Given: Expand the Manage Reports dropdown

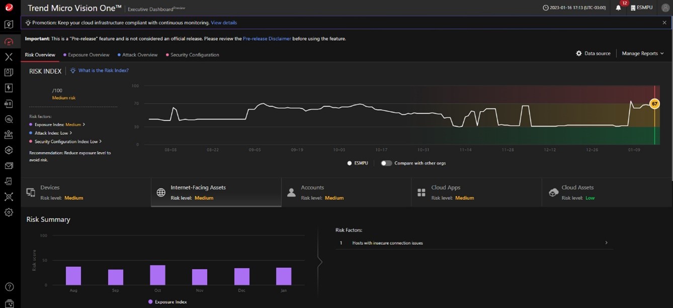Looking at the screenshot, I should point(642,53).
